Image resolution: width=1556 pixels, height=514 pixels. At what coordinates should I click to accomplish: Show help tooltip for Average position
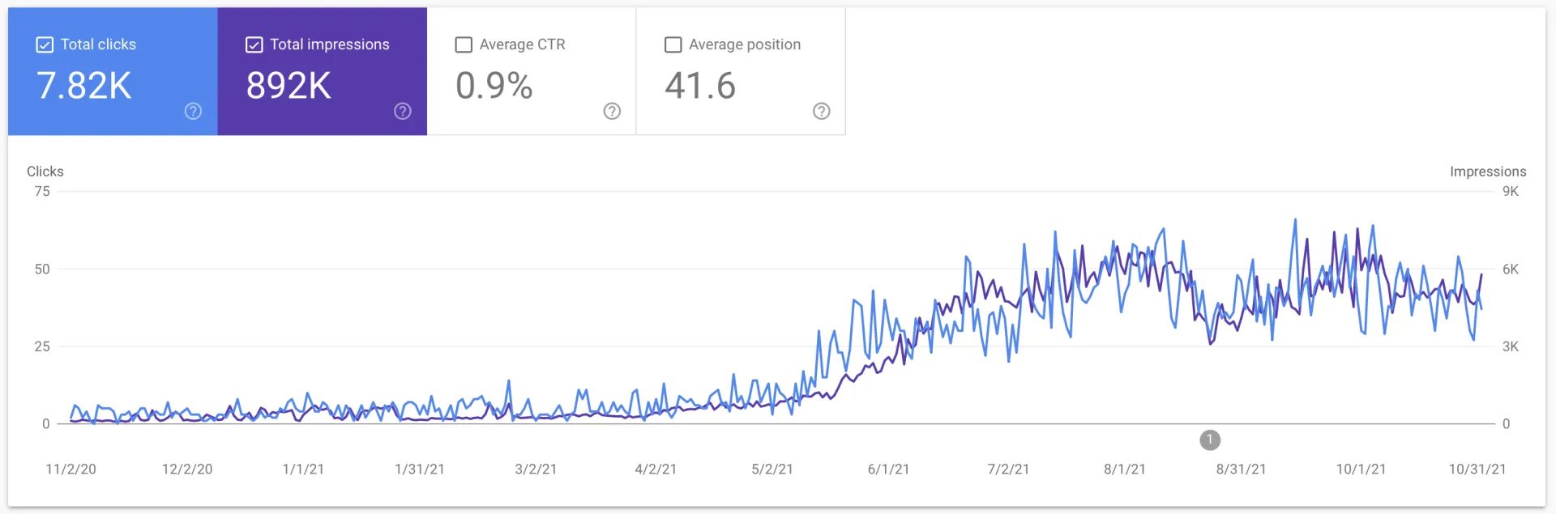821,112
